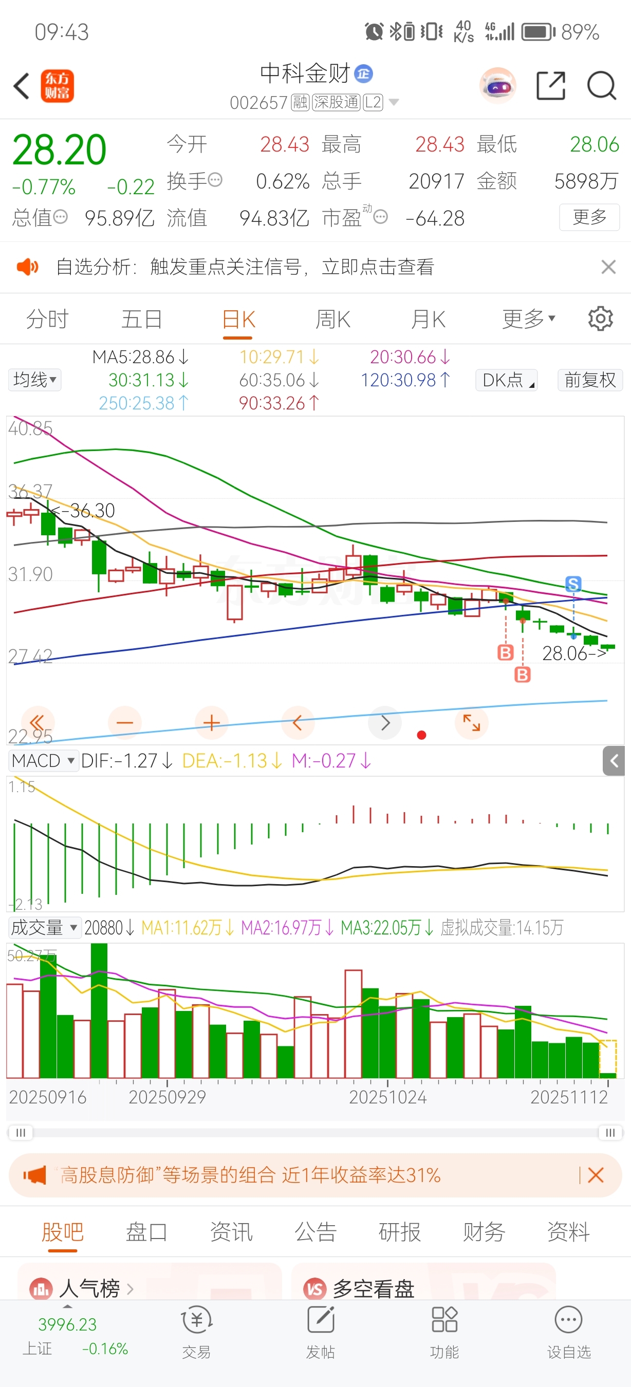Open the 研报 tab
Viewport: 631px width, 1387px height.
pyautogui.click(x=399, y=1232)
